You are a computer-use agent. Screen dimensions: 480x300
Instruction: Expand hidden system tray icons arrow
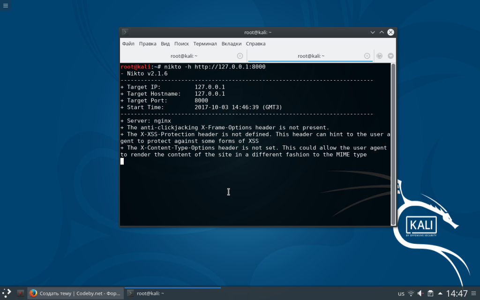point(439,293)
